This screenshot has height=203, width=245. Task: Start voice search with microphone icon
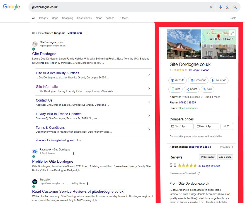click(220, 7)
